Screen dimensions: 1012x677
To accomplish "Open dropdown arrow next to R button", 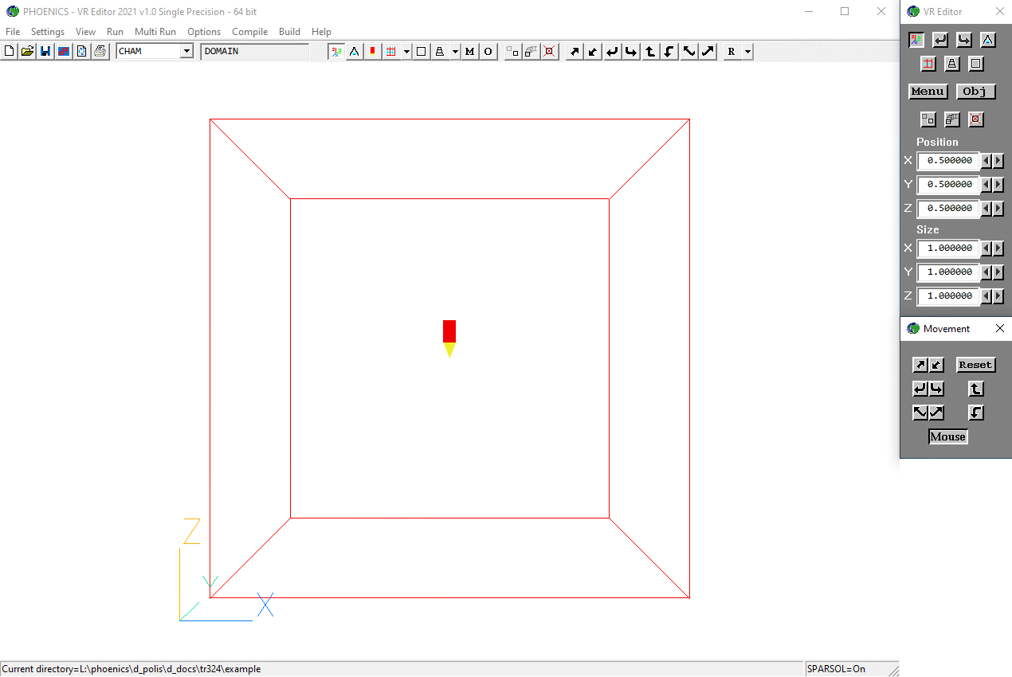I will pos(747,52).
